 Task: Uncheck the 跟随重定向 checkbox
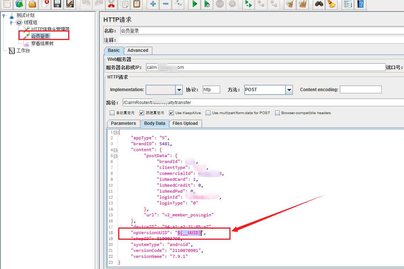point(142,113)
